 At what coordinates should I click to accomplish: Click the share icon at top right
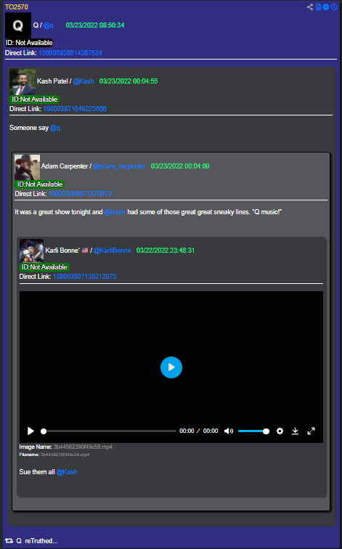pyautogui.click(x=310, y=7)
